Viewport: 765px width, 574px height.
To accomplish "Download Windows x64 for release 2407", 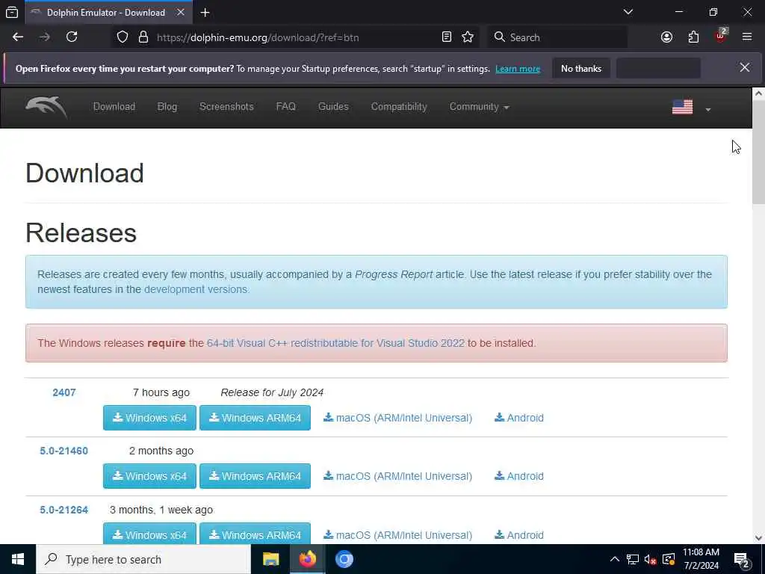I will 149,418.
